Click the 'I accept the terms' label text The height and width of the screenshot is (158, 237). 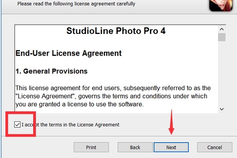[70, 125]
